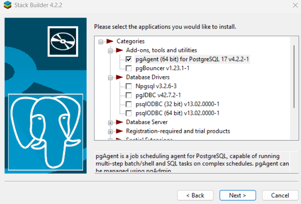Screen dimensions: 301x204
Task: Enable the Npgsql v3.2.6-3 checkbox
Action: point(129,86)
